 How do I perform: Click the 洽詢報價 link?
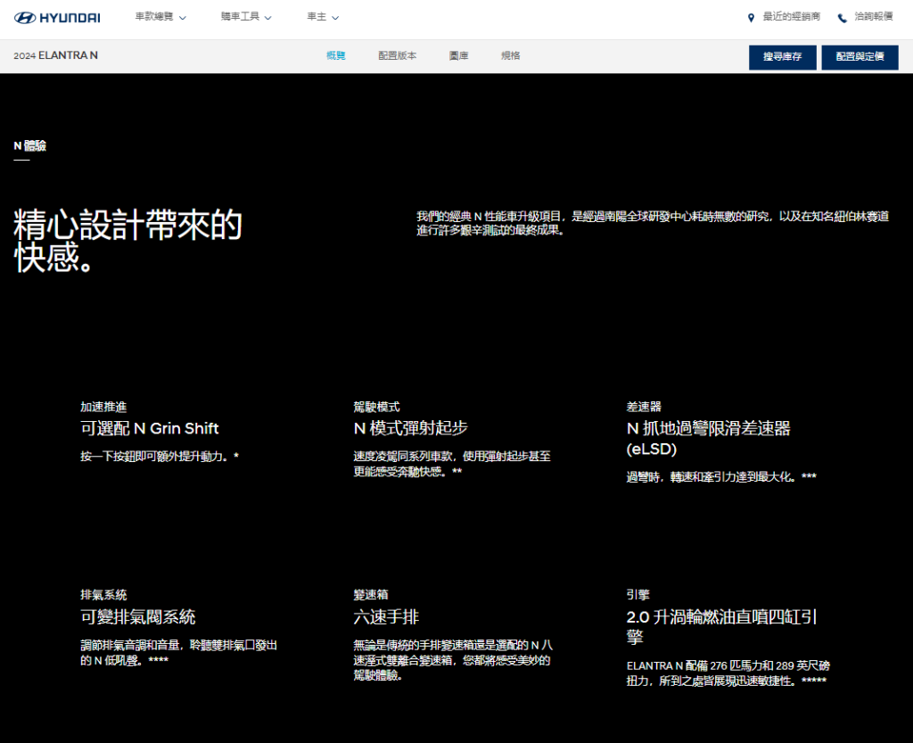(x=873, y=17)
